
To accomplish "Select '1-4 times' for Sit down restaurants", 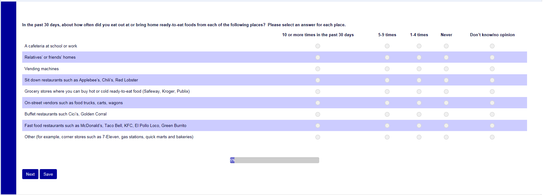I will [419, 80].
